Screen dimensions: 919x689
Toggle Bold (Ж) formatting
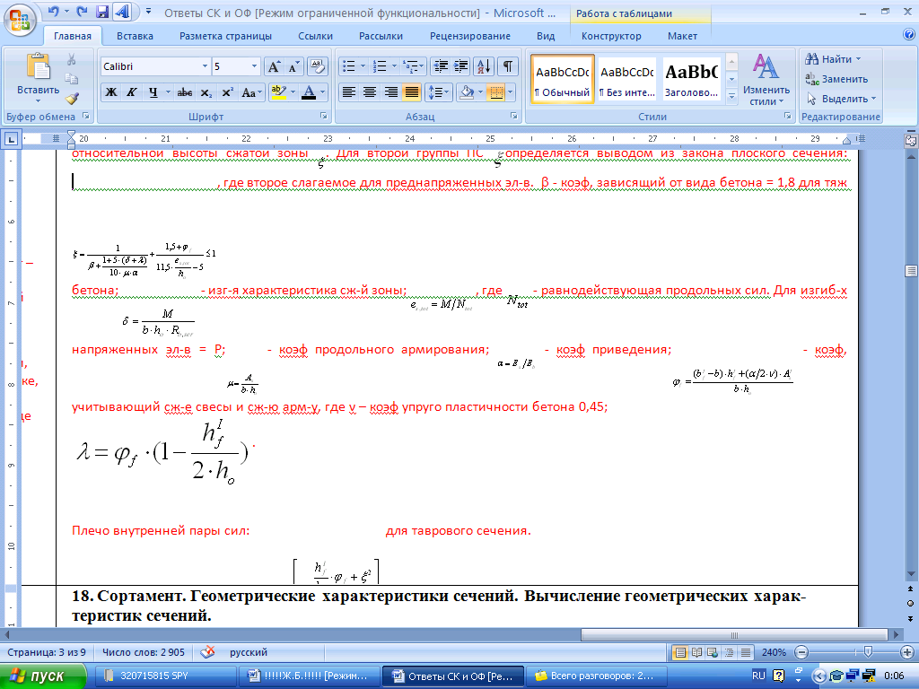[x=110, y=92]
